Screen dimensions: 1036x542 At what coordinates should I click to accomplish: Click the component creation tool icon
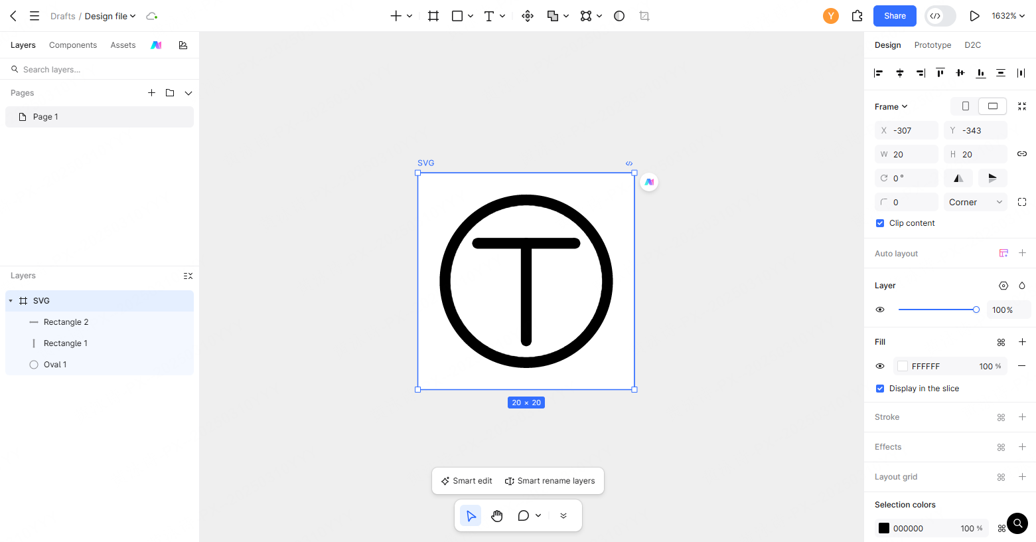(528, 16)
